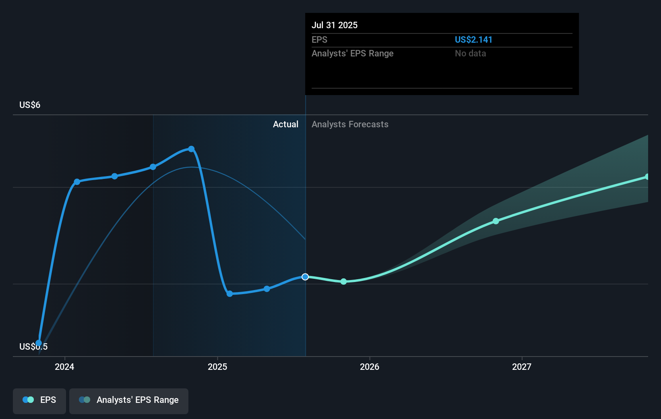Click the 2025 x-axis label

point(217,367)
